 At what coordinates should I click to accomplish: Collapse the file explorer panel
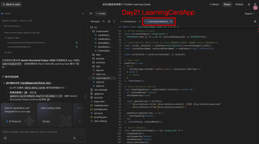pos(114,22)
